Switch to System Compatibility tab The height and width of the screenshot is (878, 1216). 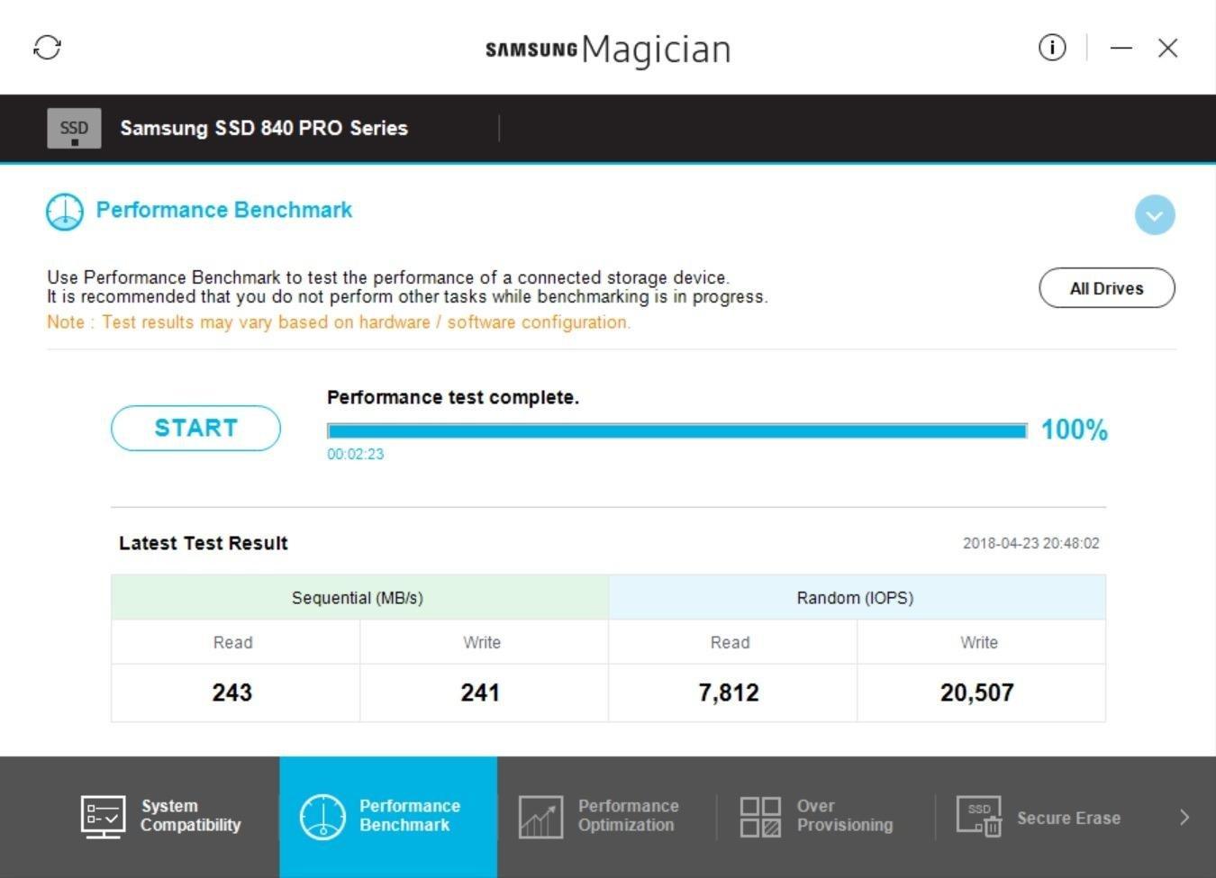tap(190, 816)
